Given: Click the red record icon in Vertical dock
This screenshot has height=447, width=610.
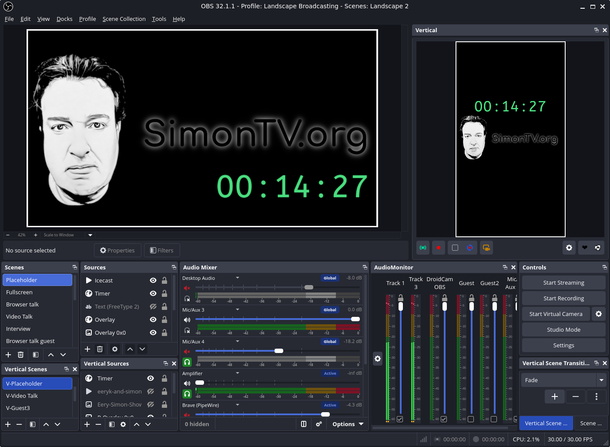Looking at the screenshot, I should (439, 248).
